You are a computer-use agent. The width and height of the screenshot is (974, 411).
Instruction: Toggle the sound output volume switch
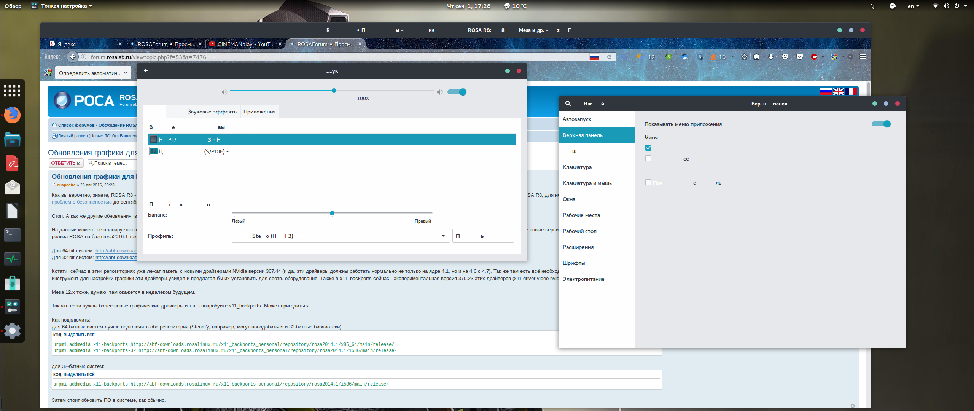pos(457,92)
